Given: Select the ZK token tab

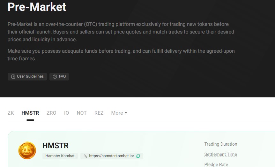Looking at the screenshot, I should (11, 113).
